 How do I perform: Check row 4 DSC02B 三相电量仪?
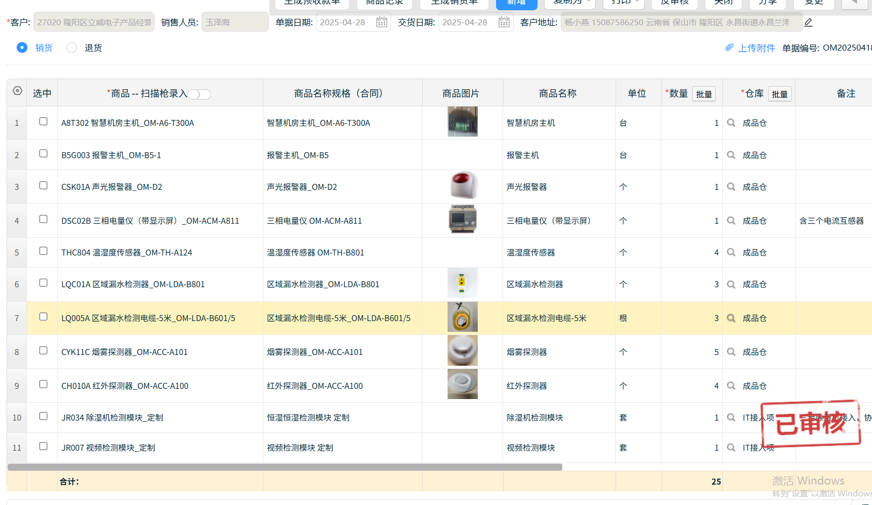pyautogui.click(x=43, y=219)
